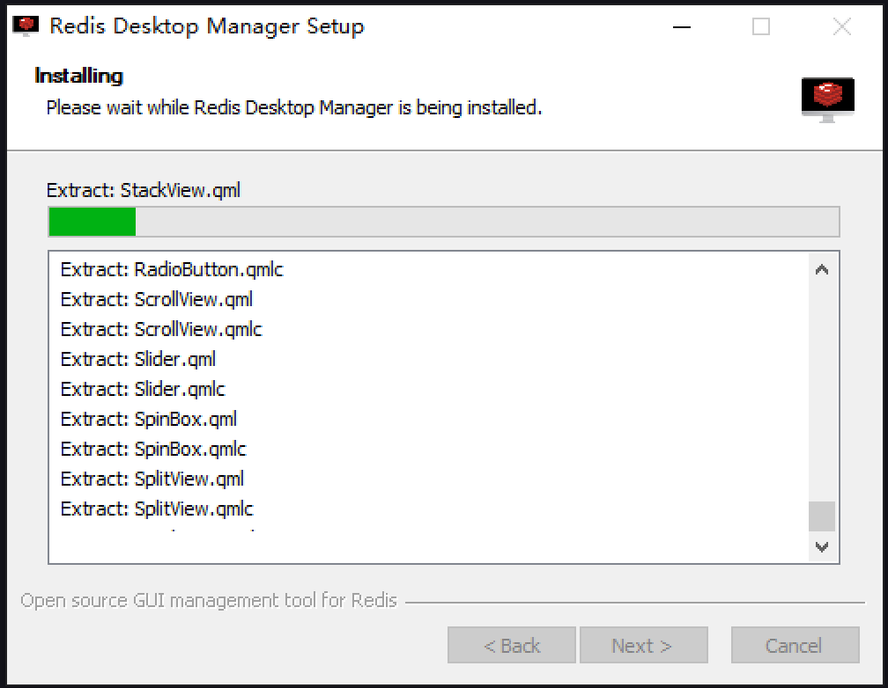Select the 'Extract: RadioButton.qmlc' log line
Screen dimensions: 888x688
click(172, 269)
